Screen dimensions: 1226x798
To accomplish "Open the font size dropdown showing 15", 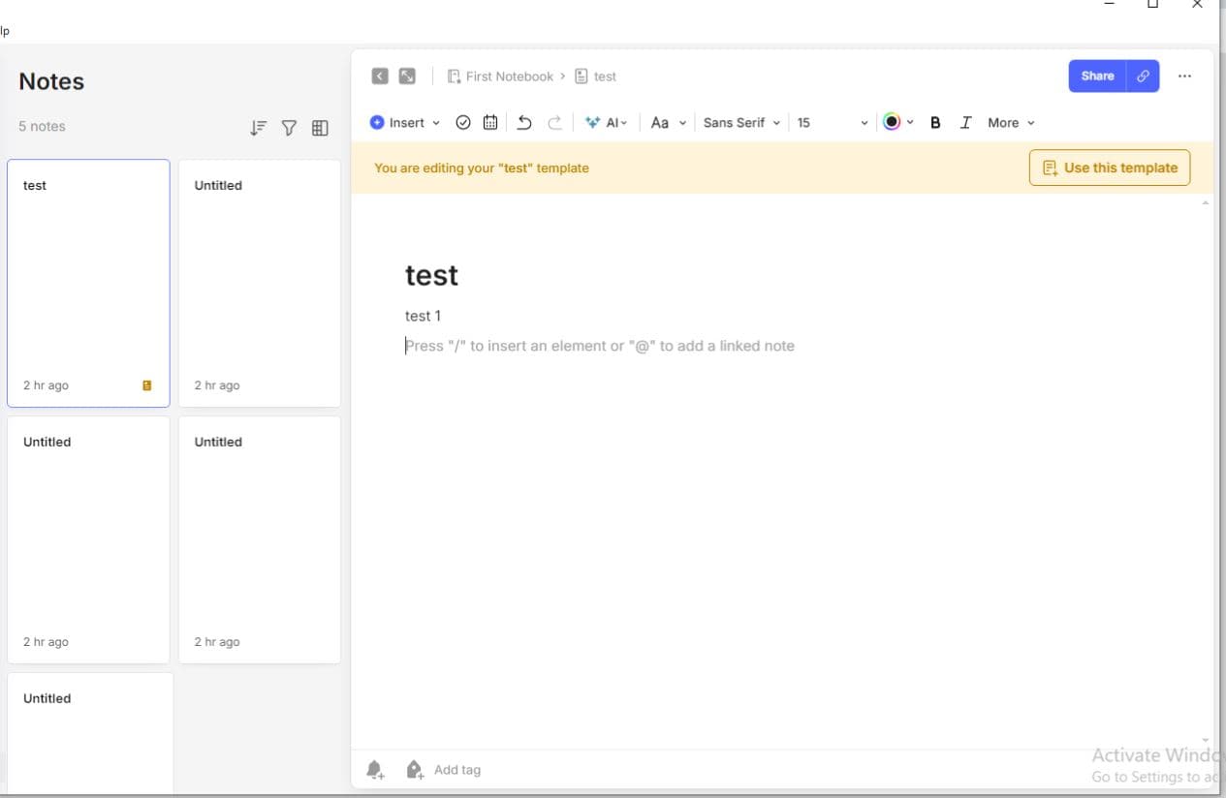I will click(832, 122).
